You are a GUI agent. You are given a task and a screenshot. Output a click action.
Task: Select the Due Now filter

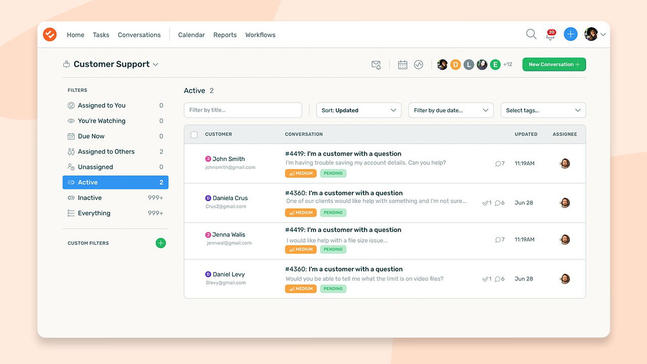click(x=115, y=136)
